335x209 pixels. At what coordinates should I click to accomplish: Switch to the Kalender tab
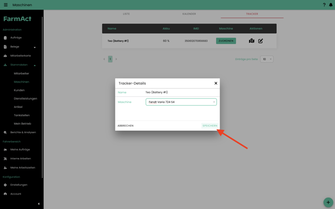(189, 14)
